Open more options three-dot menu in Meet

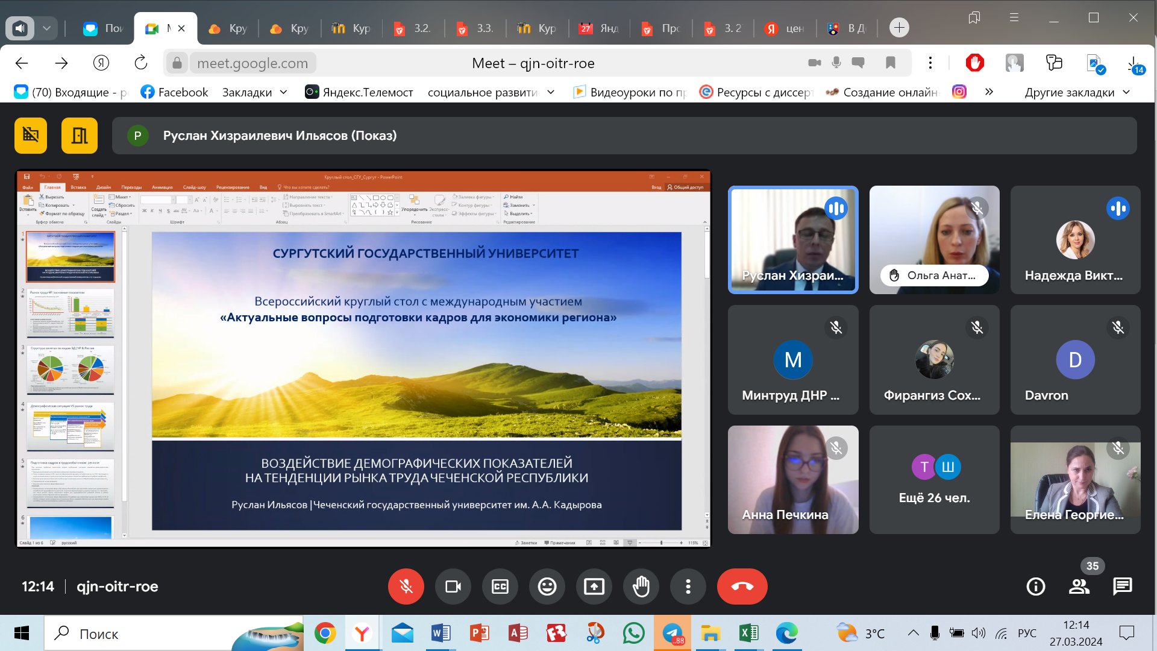click(x=688, y=586)
